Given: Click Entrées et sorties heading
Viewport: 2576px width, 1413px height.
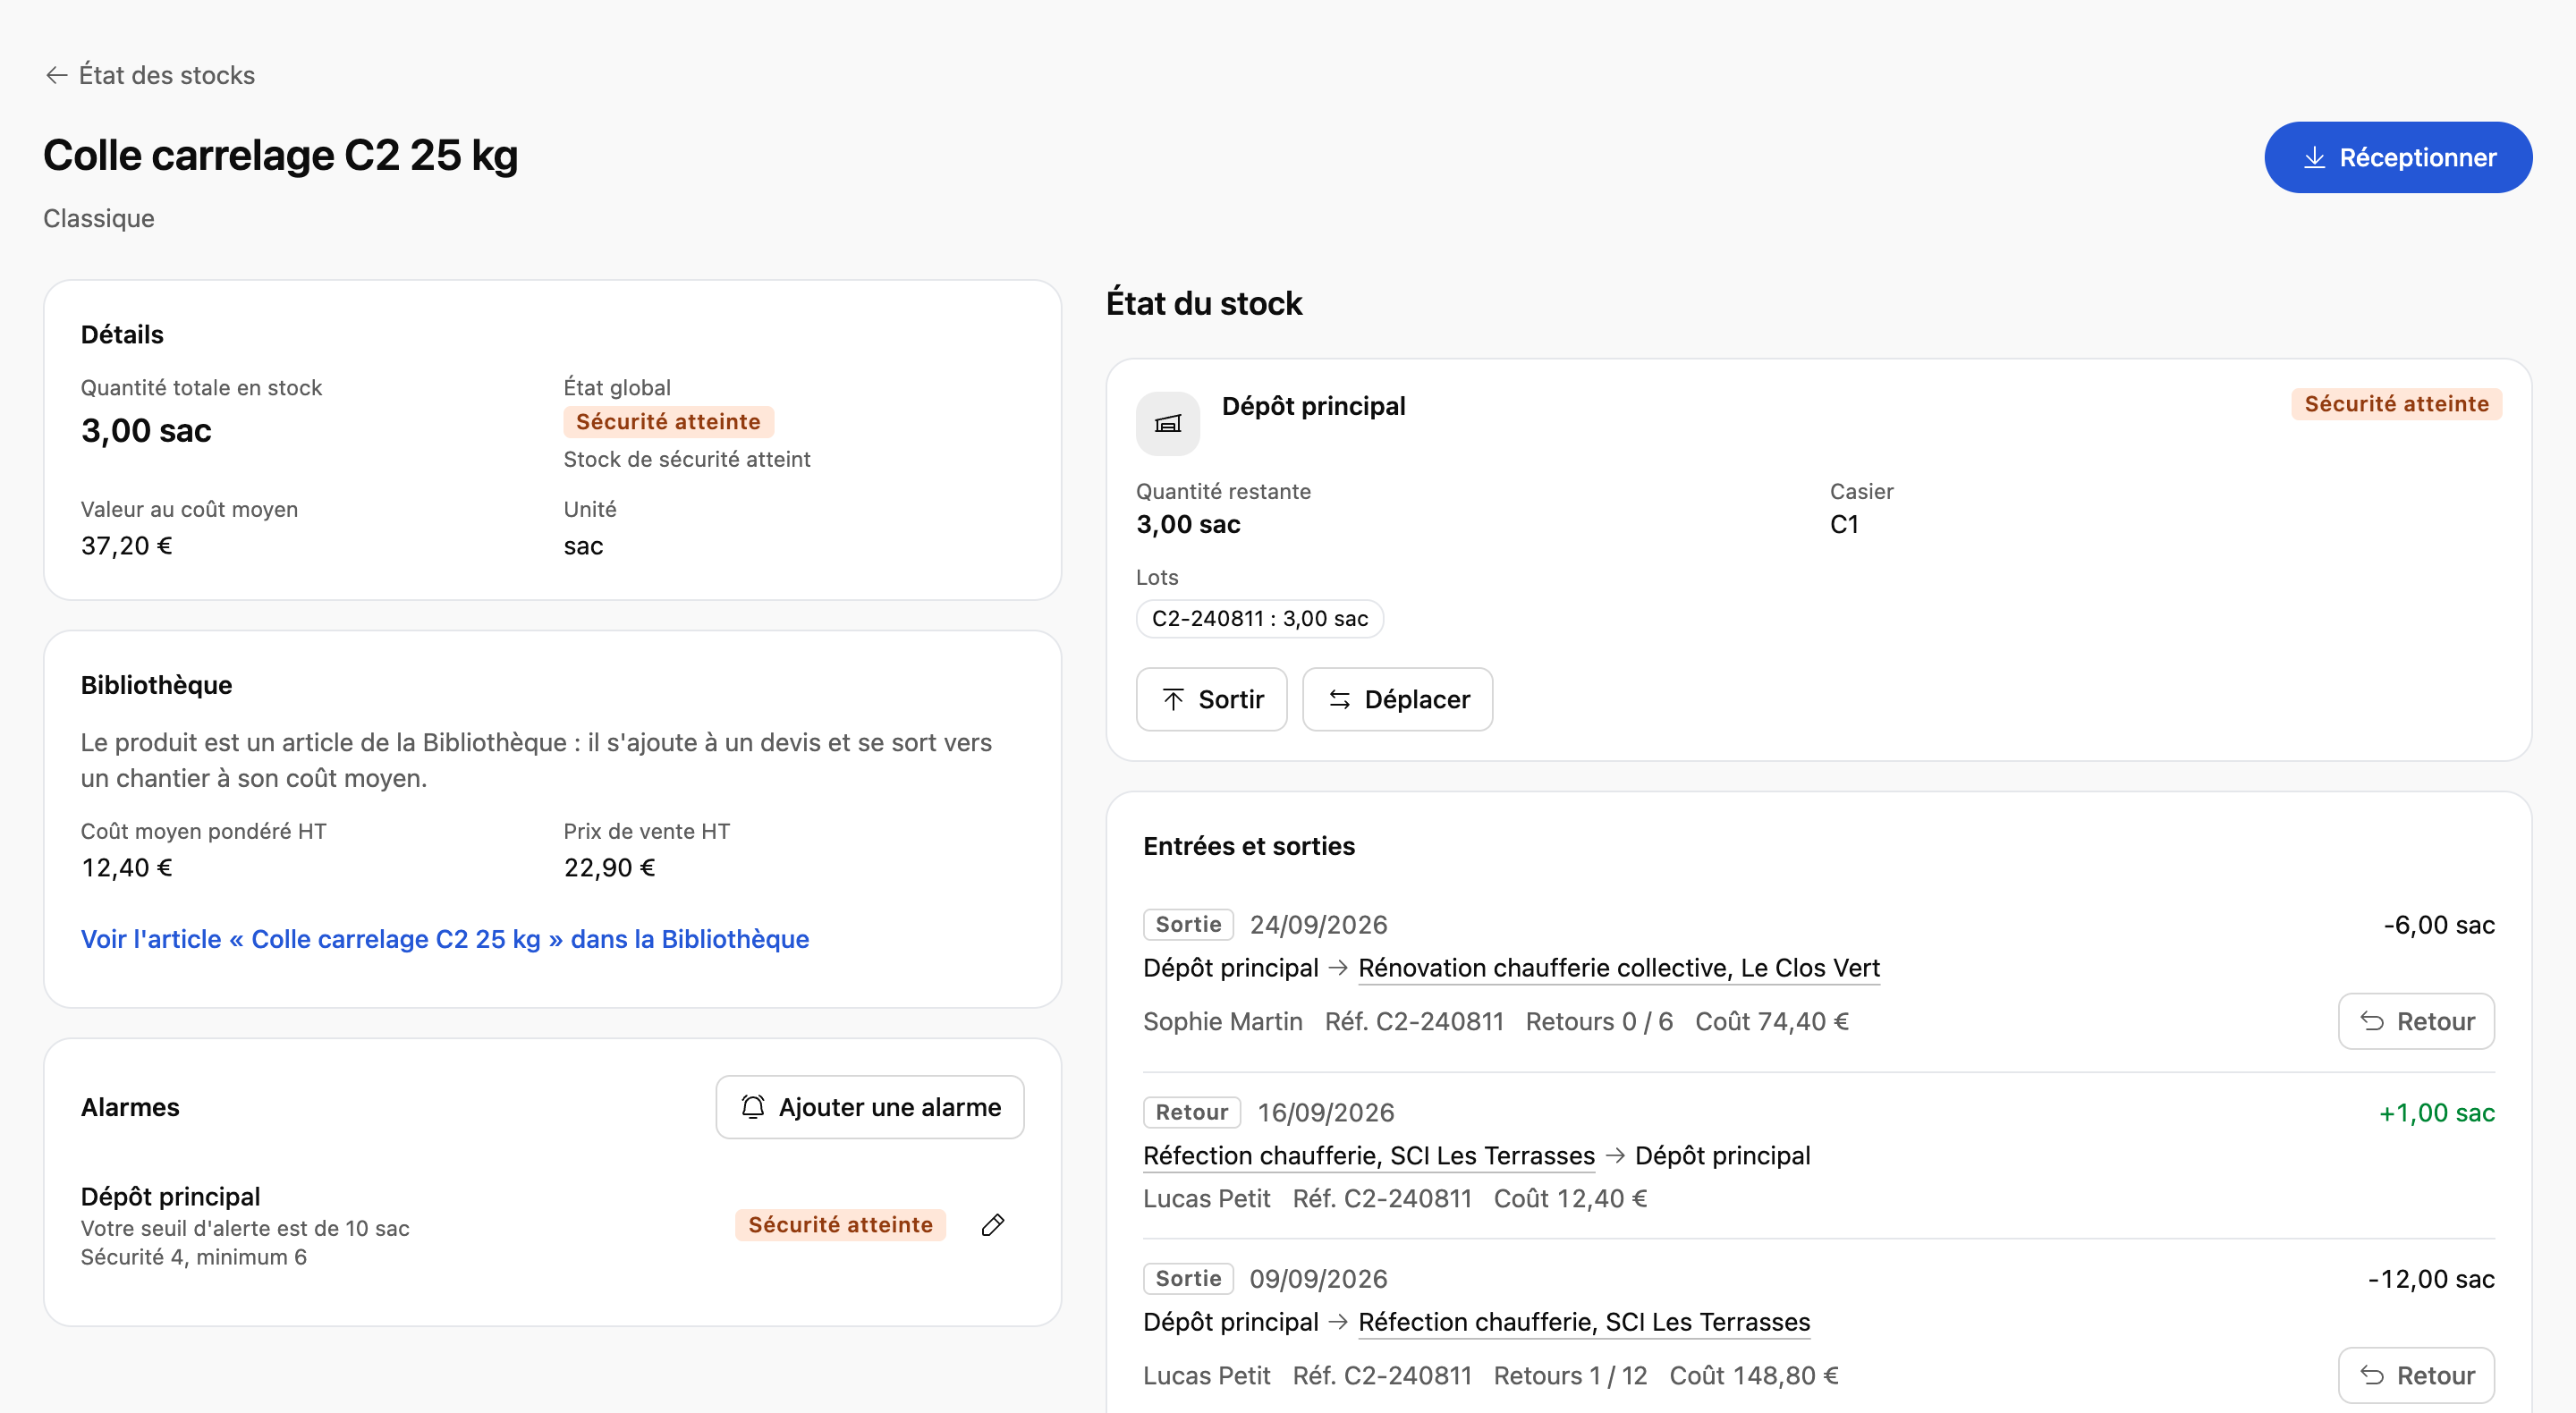Looking at the screenshot, I should [x=1248, y=846].
